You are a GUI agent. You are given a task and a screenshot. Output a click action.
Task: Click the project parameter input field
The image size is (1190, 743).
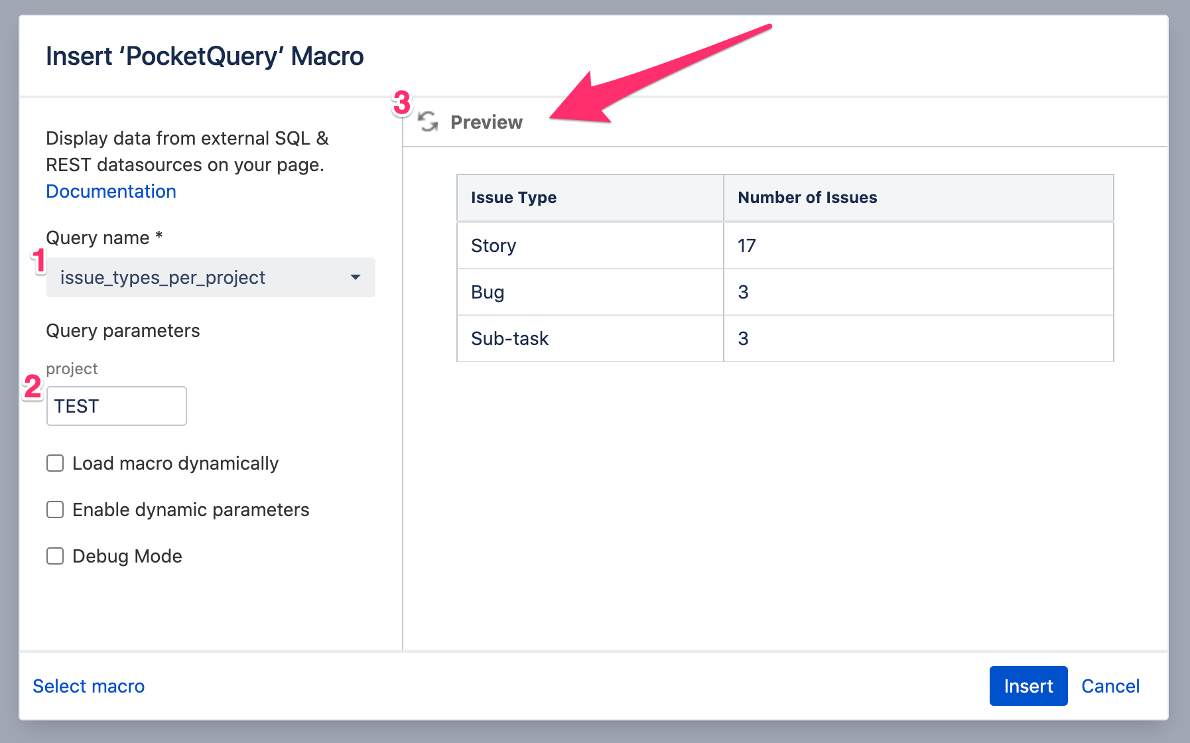117,406
